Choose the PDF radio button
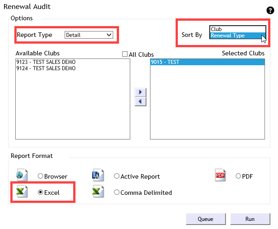278x229 pixels. (x=238, y=176)
